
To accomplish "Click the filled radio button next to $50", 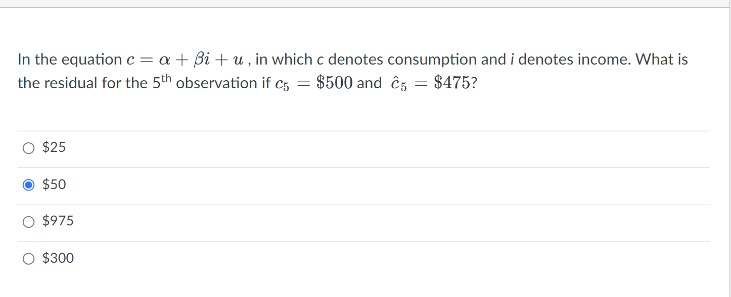I will coord(29,185).
